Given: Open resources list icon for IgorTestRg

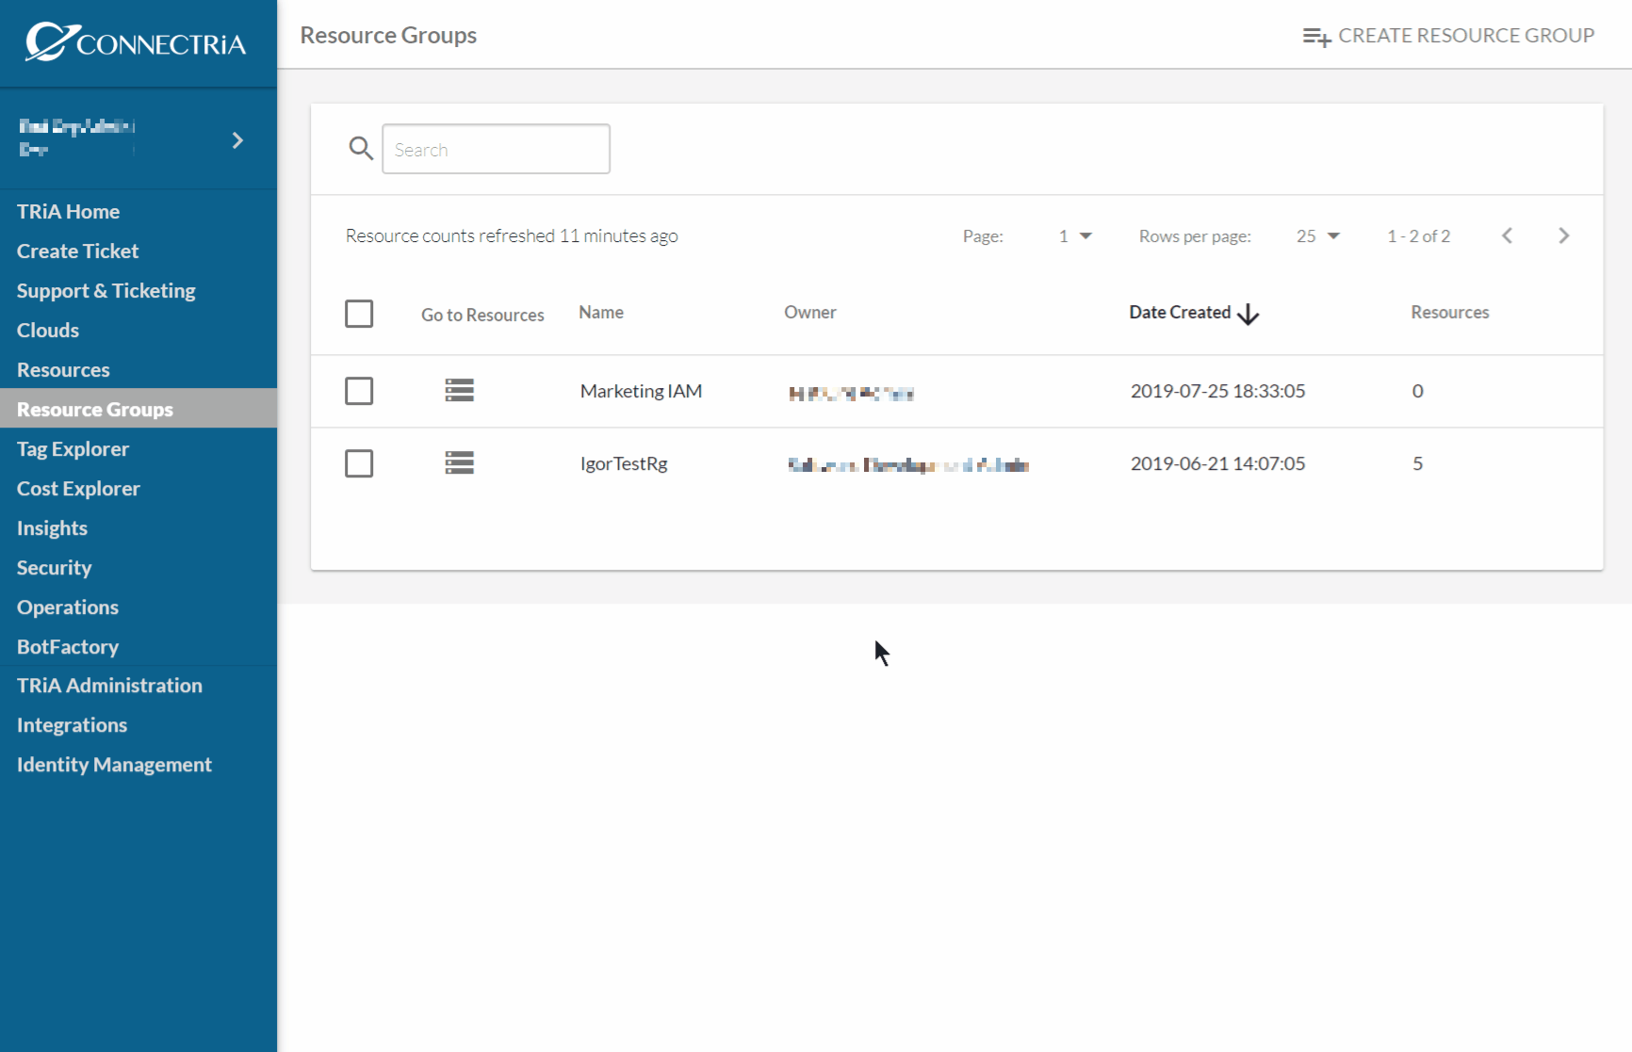Looking at the screenshot, I should (460, 462).
